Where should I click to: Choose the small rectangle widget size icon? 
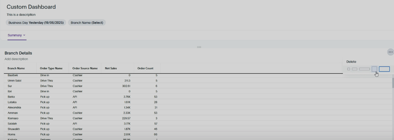point(354,69)
